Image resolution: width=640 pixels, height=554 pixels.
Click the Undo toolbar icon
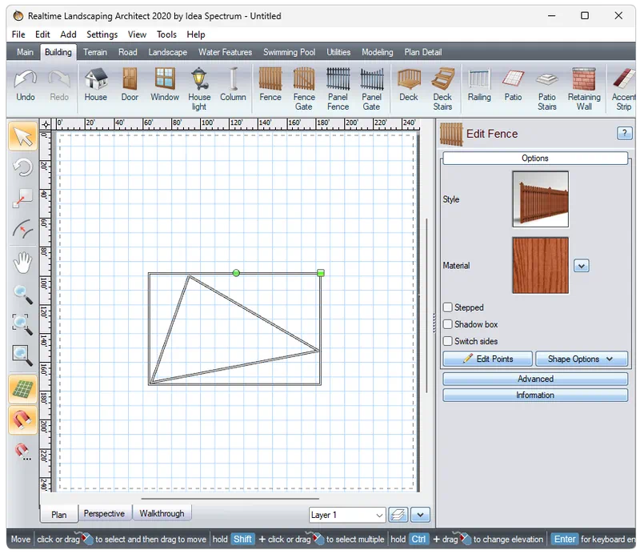(x=26, y=86)
